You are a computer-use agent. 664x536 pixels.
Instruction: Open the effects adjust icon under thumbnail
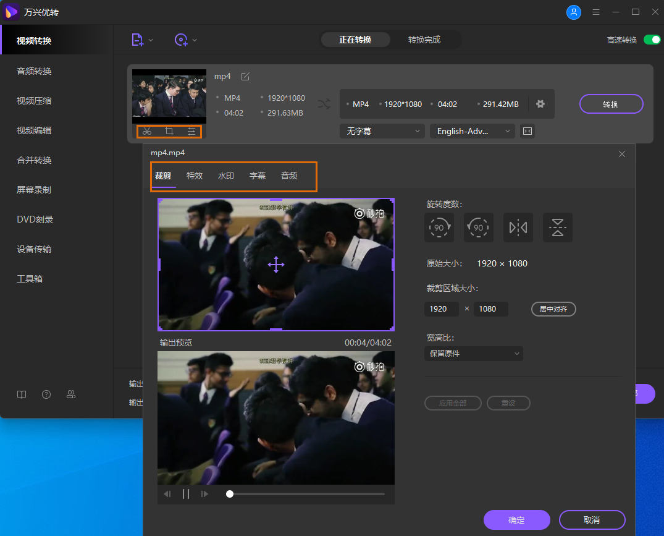click(191, 131)
